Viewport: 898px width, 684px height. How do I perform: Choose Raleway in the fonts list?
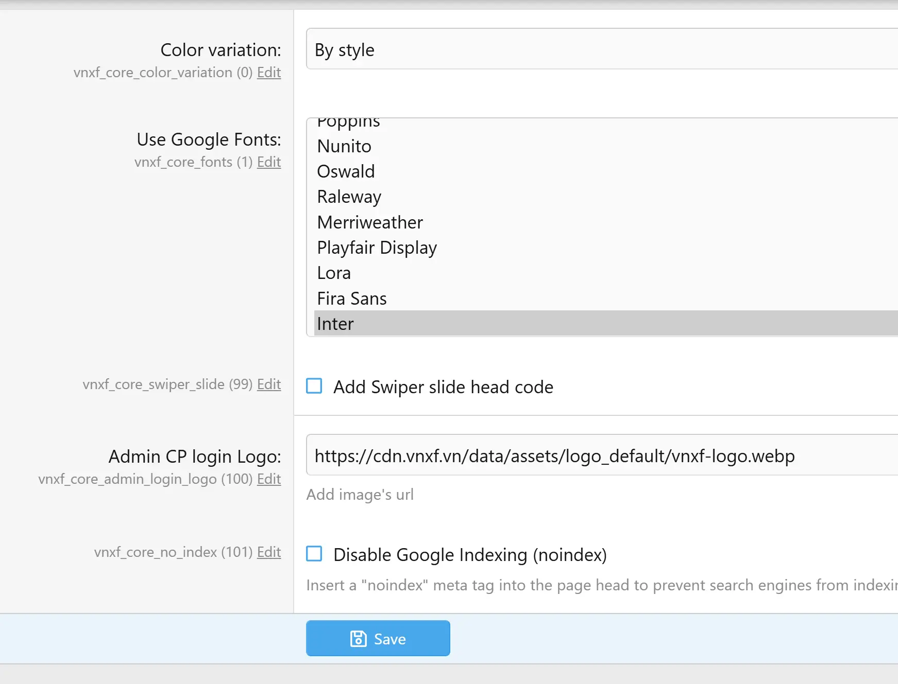(x=349, y=197)
